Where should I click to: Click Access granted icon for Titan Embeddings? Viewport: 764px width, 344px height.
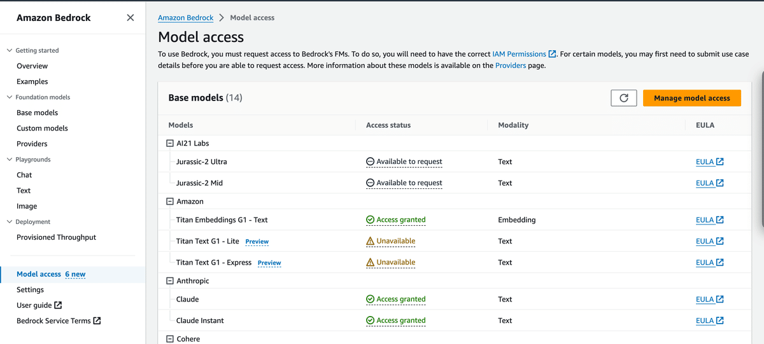[x=370, y=220]
